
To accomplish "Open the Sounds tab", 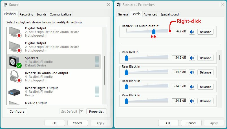I will (x=41, y=14).
